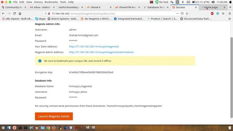The image size is (233, 131).
Task: Open the No Task indicator in menu bar
Action: 162,2
